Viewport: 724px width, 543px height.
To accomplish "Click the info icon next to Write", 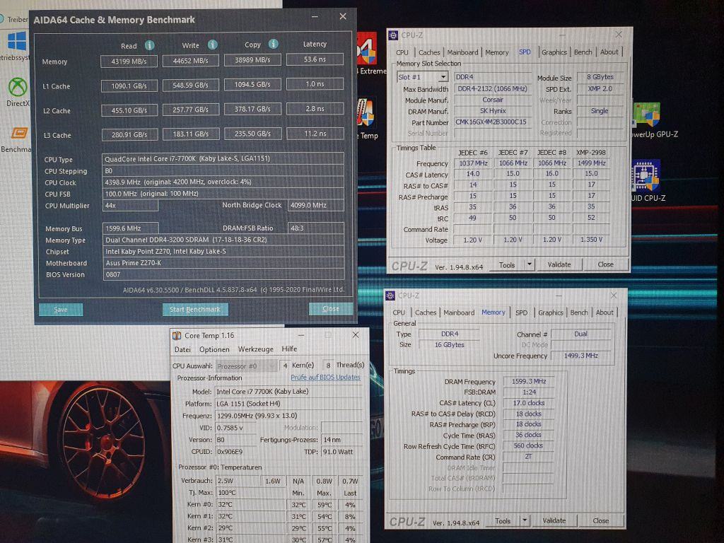I will tap(212, 45).
